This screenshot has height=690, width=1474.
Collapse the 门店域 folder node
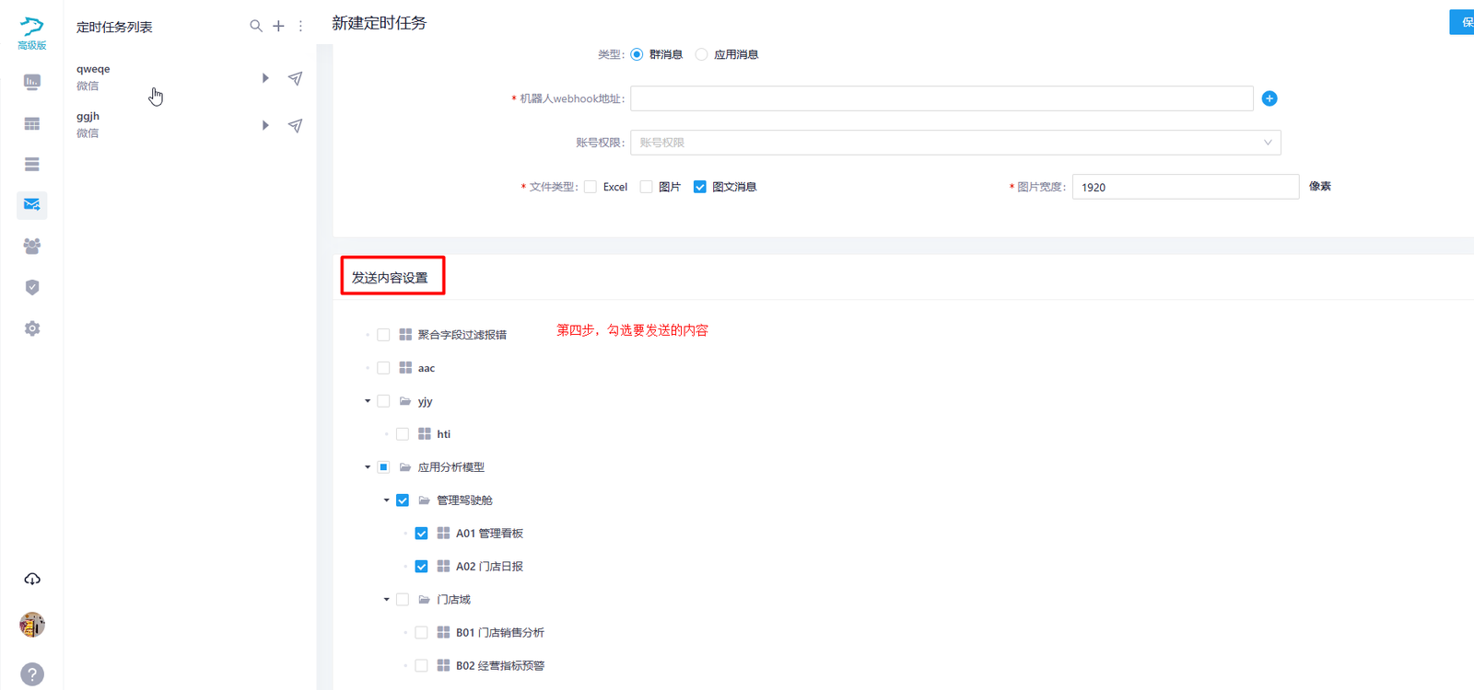pos(387,600)
